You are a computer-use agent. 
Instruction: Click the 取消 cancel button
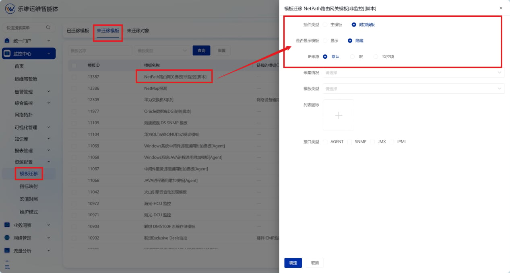coord(315,263)
